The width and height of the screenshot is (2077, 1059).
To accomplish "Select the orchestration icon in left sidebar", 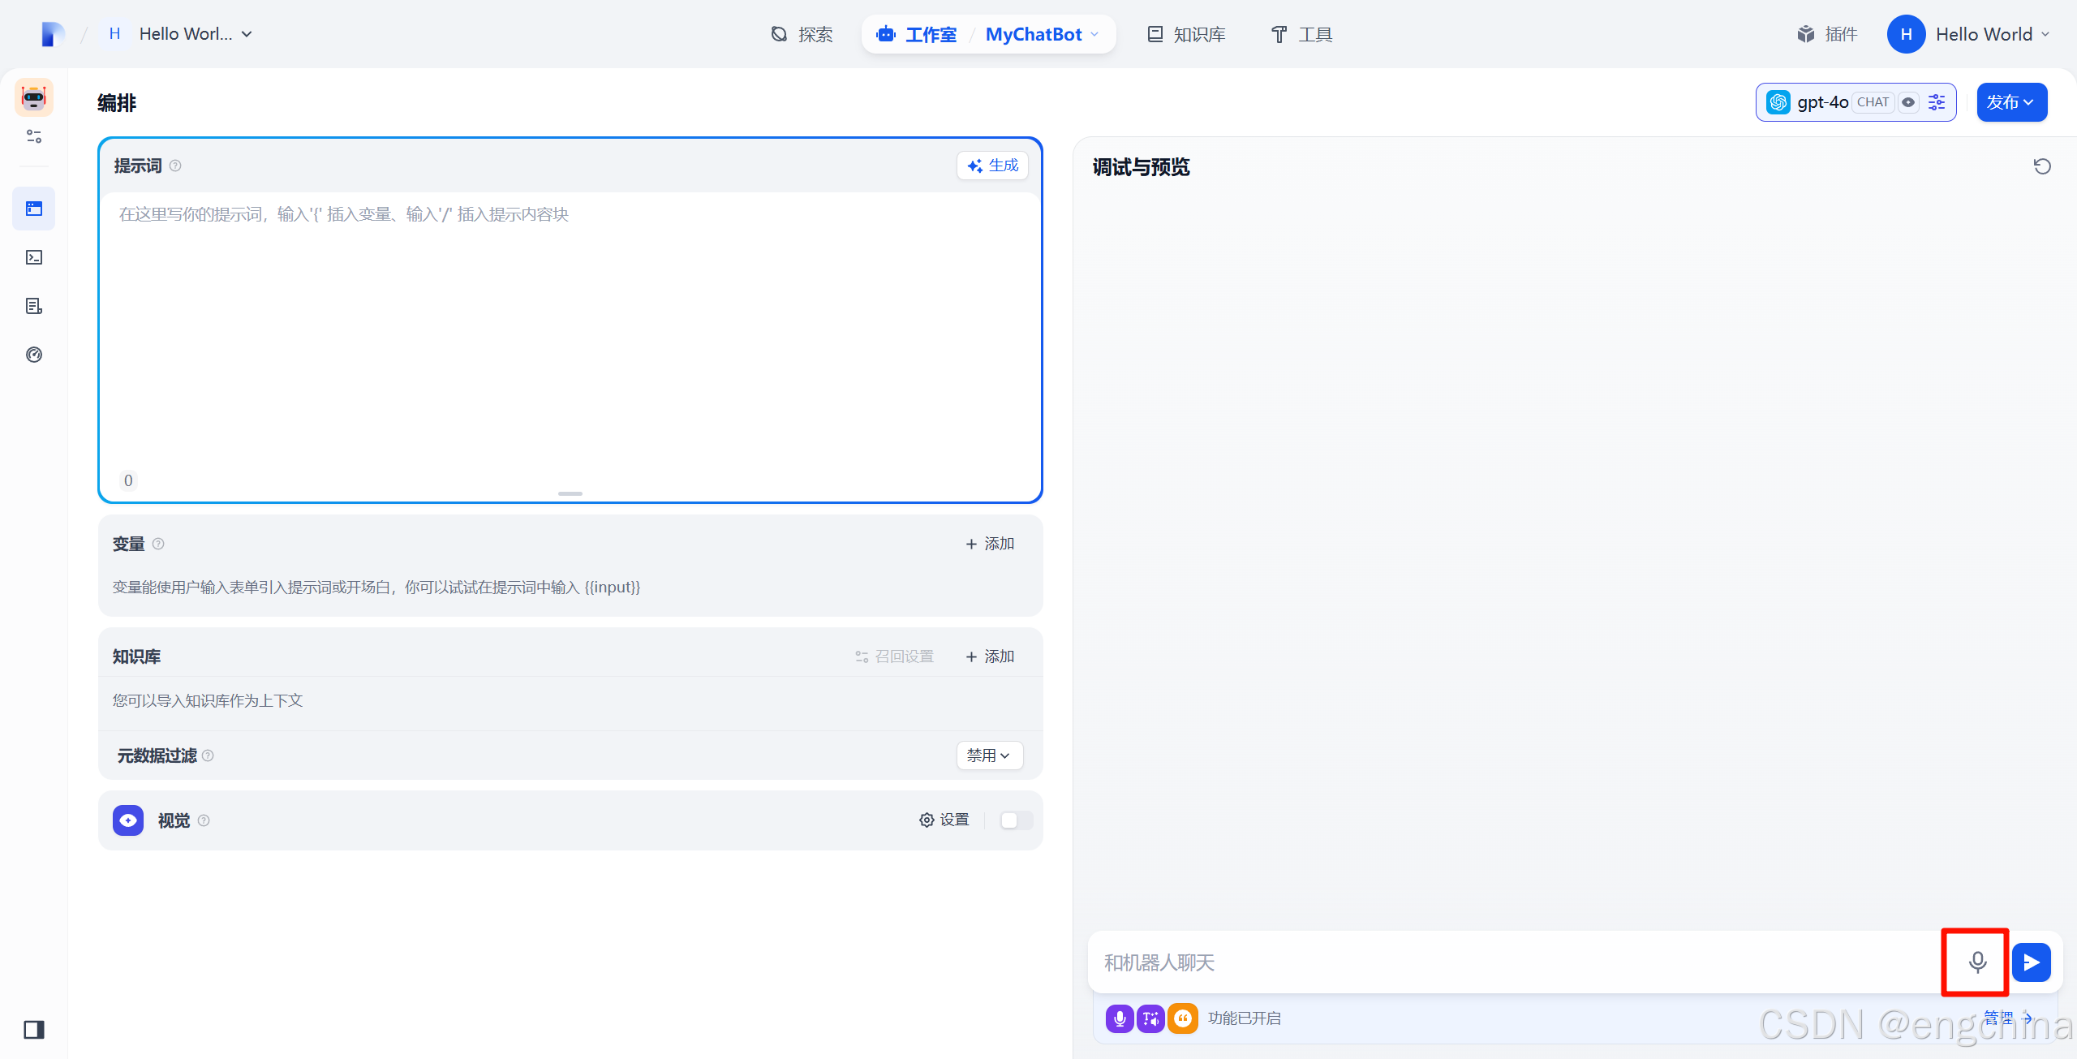I will point(34,209).
